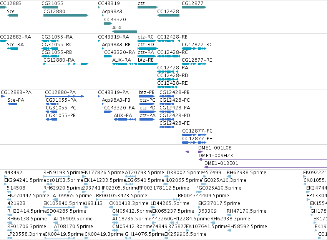The image size is (327, 240).
Task: Select the CG31055-PB protein label
Action: [61, 116]
